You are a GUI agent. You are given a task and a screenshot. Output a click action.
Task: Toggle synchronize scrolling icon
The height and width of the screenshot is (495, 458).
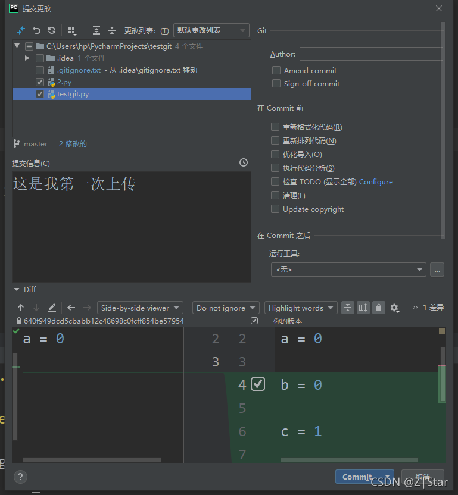(x=363, y=308)
